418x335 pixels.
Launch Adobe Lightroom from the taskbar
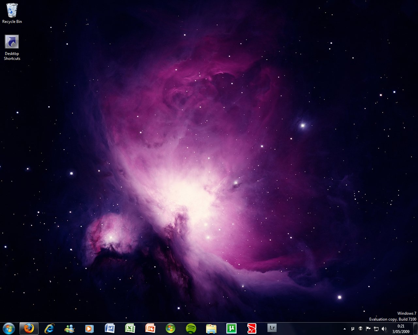272,328
